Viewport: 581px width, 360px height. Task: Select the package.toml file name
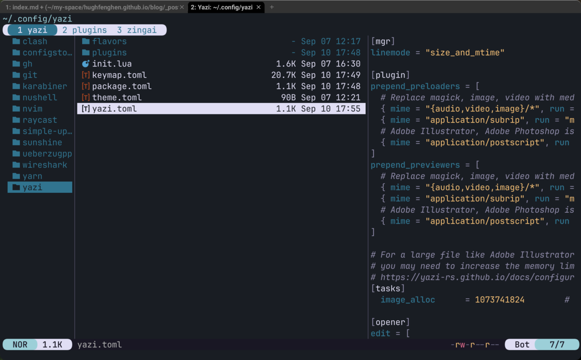point(122,86)
